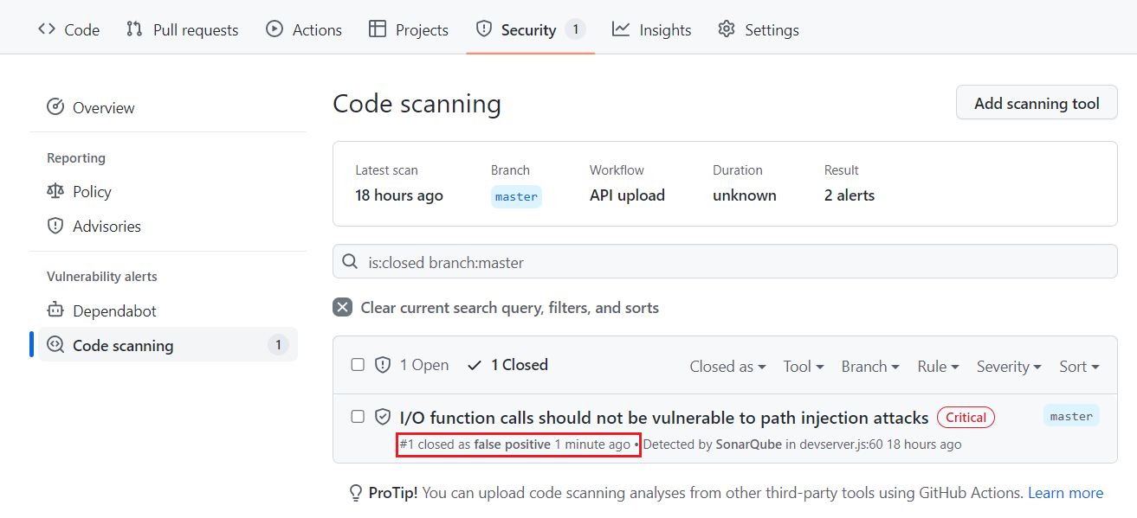Select the Code scanning magnifier icon
This screenshot has height=518, width=1137.
[x=55, y=344]
